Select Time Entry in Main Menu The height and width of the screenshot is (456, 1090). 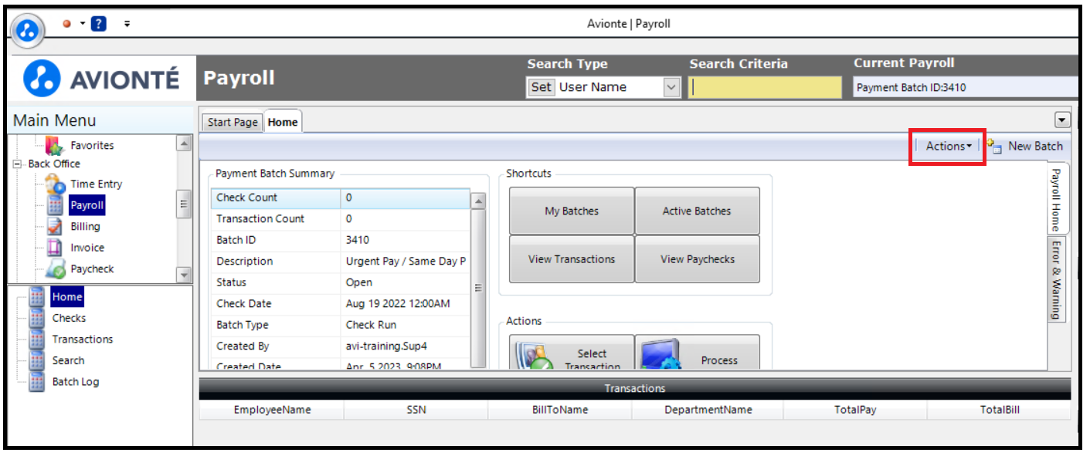[x=97, y=184]
